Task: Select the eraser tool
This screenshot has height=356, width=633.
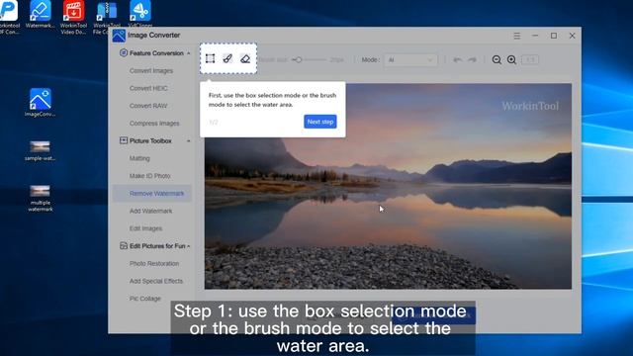Action: 245,59
